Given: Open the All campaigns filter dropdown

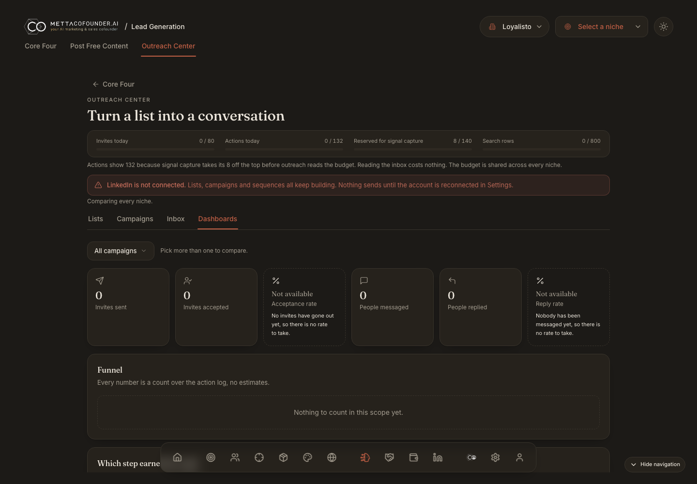Looking at the screenshot, I should (x=121, y=251).
